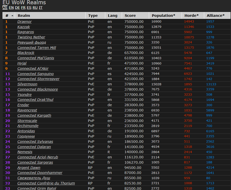Click Antonidas's Horde count 732

pyautogui.click(x=187, y=131)
